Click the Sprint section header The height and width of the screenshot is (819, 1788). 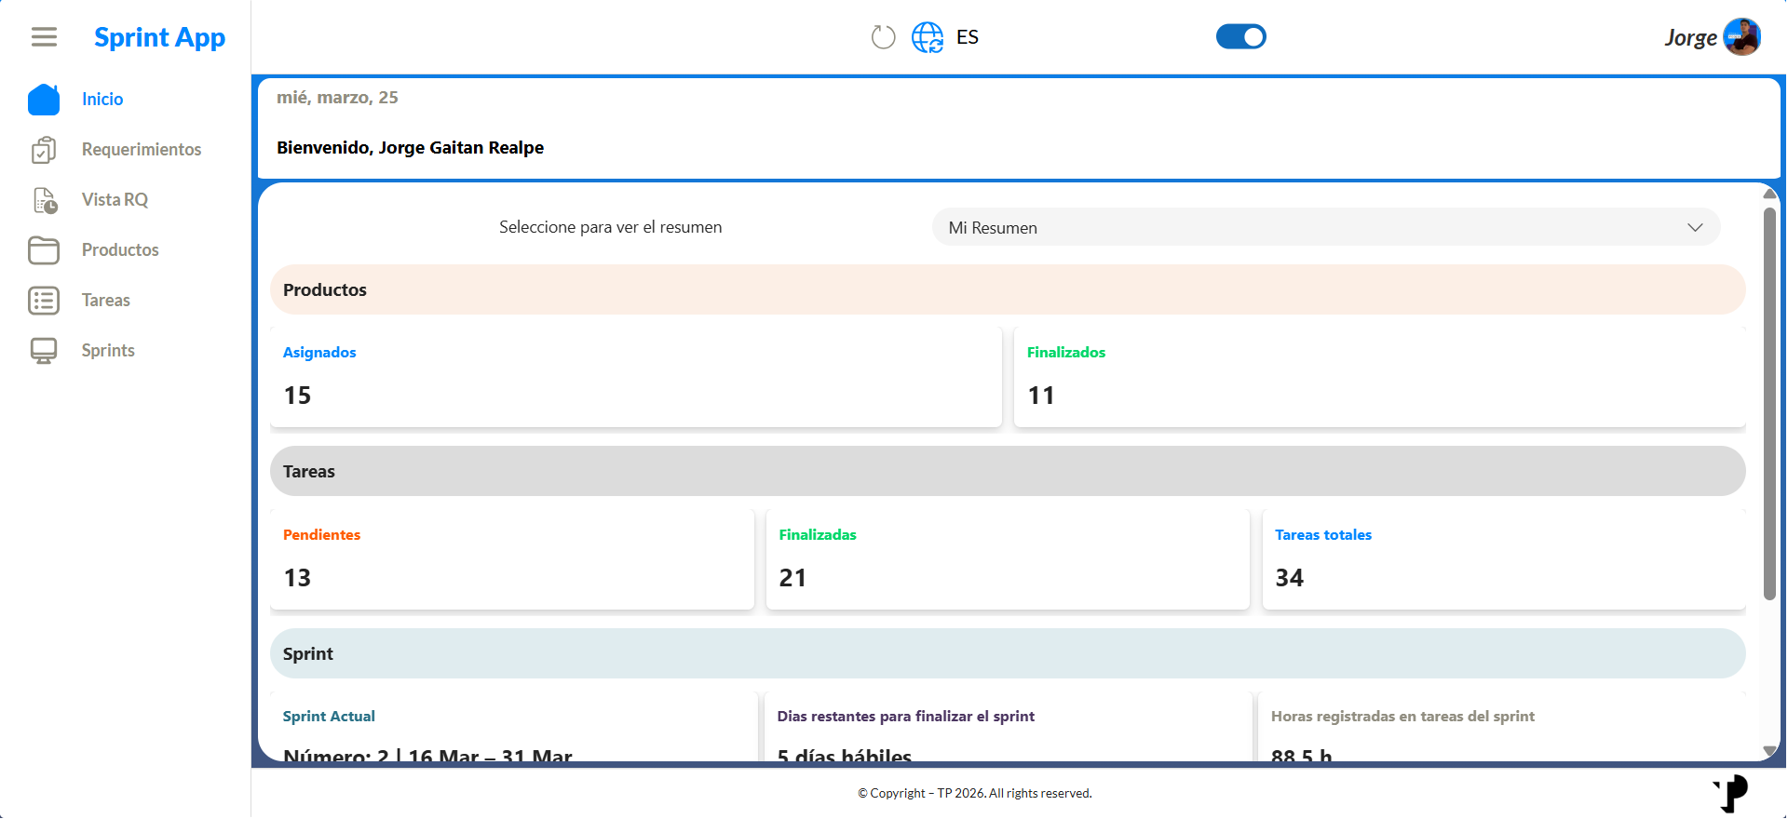[1008, 653]
